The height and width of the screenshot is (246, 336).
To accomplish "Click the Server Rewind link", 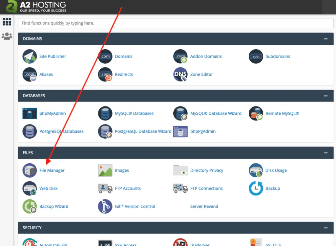I will coord(204,206).
